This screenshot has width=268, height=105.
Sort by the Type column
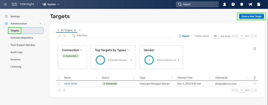pos(172,78)
